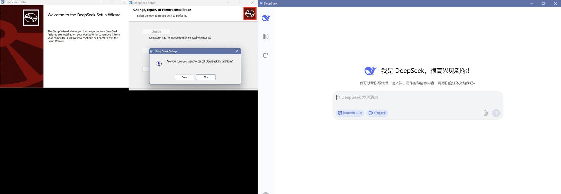The width and height of the screenshot is (561, 194).
Task: Click the DeepSeek whale logo in sidebar
Action: click(x=266, y=18)
